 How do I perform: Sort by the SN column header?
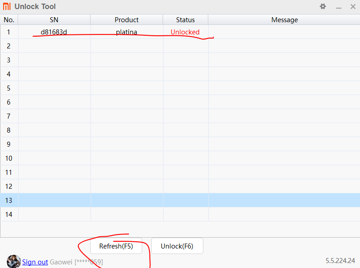pos(54,20)
